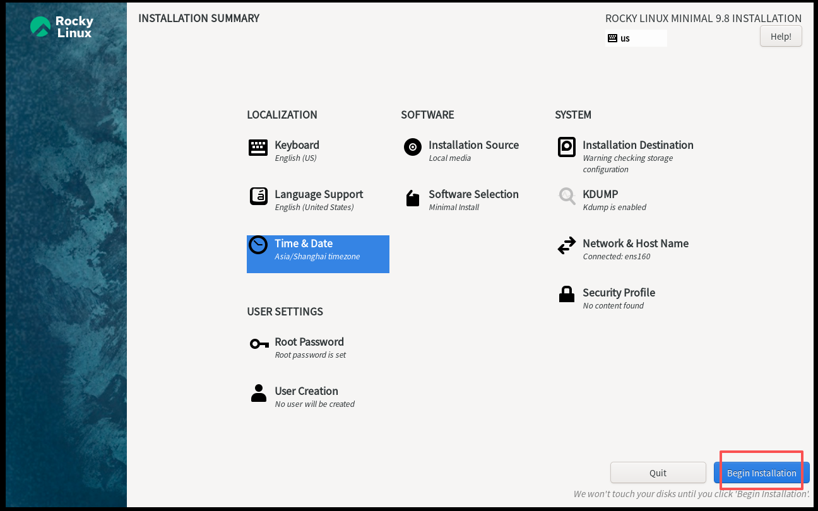Click the 'English (United States)' language text

(x=314, y=208)
